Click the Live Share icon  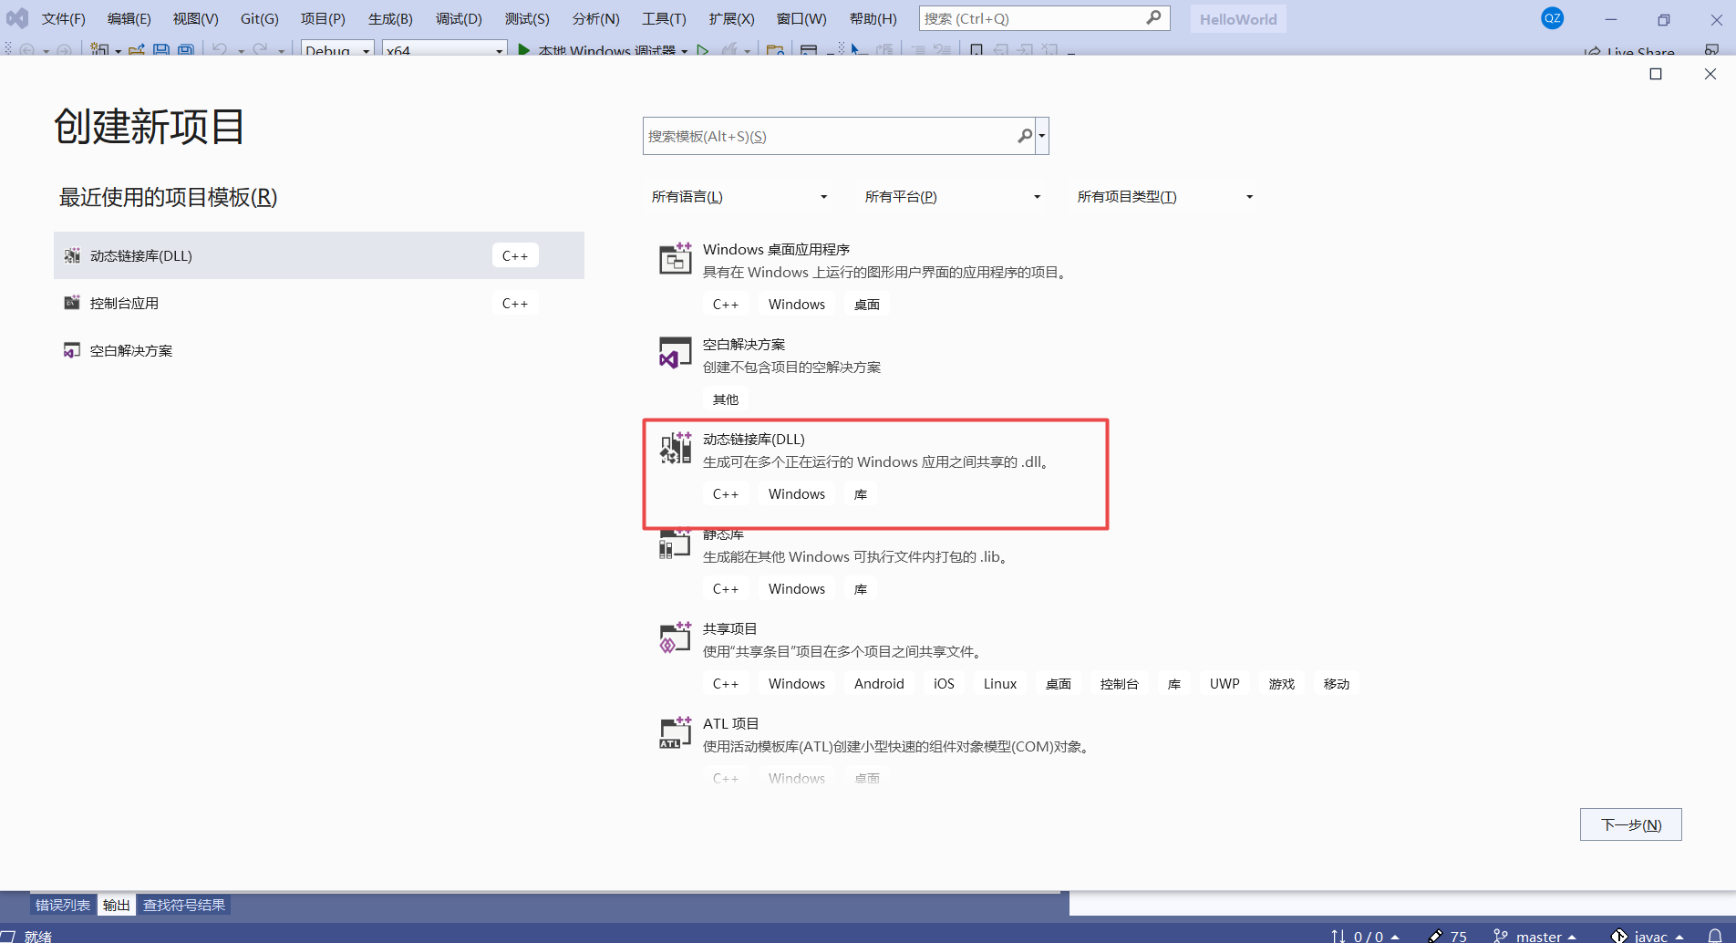[1594, 52]
